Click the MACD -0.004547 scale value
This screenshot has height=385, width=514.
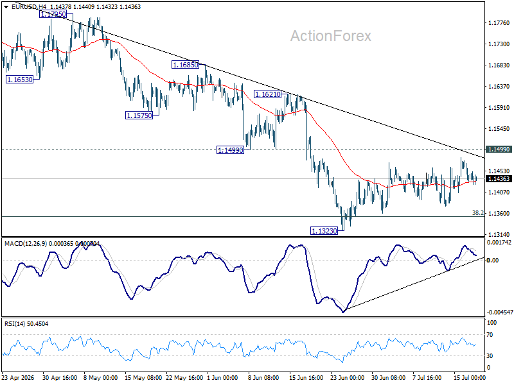(x=499, y=312)
